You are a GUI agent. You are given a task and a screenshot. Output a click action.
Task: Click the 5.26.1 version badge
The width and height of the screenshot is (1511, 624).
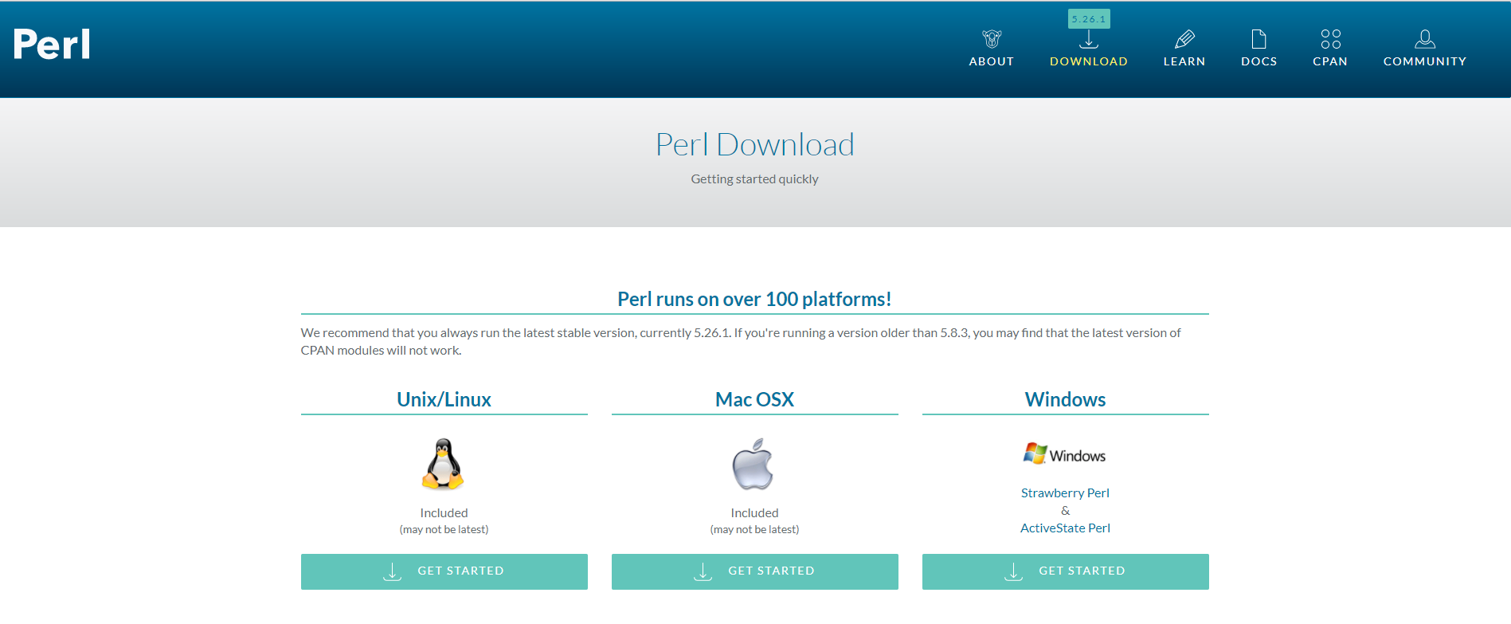click(x=1089, y=19)
